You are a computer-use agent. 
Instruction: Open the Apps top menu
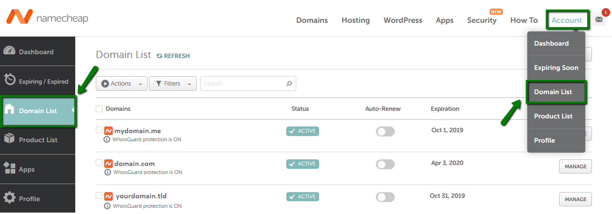[x=445, y=20]
